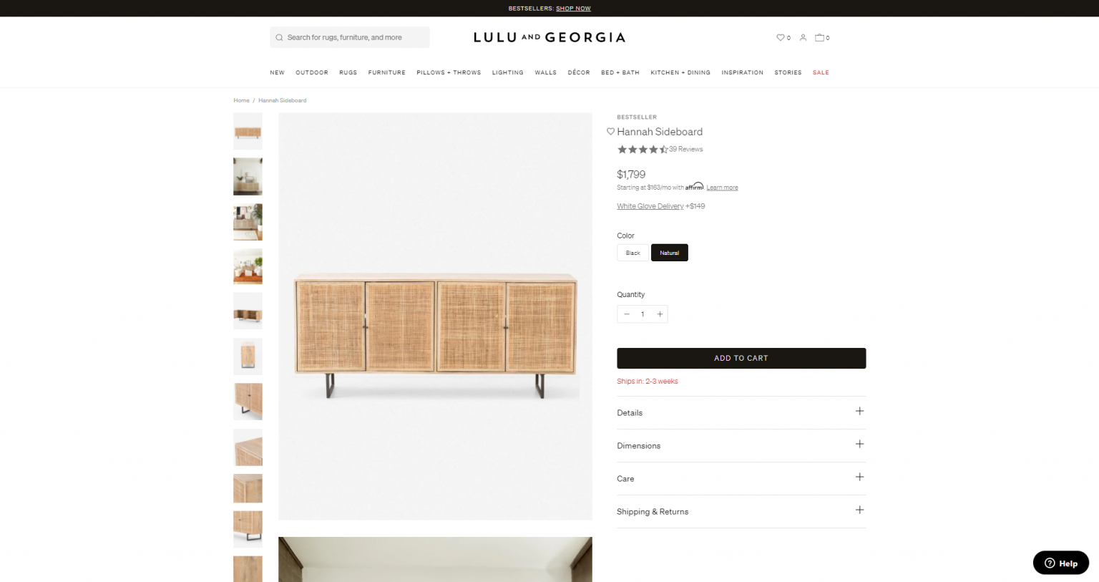The height and width of the screenshot is (582, 1099).
Task: Open the account profile icon
Action: pyautogui.click(x=803, y=37)
